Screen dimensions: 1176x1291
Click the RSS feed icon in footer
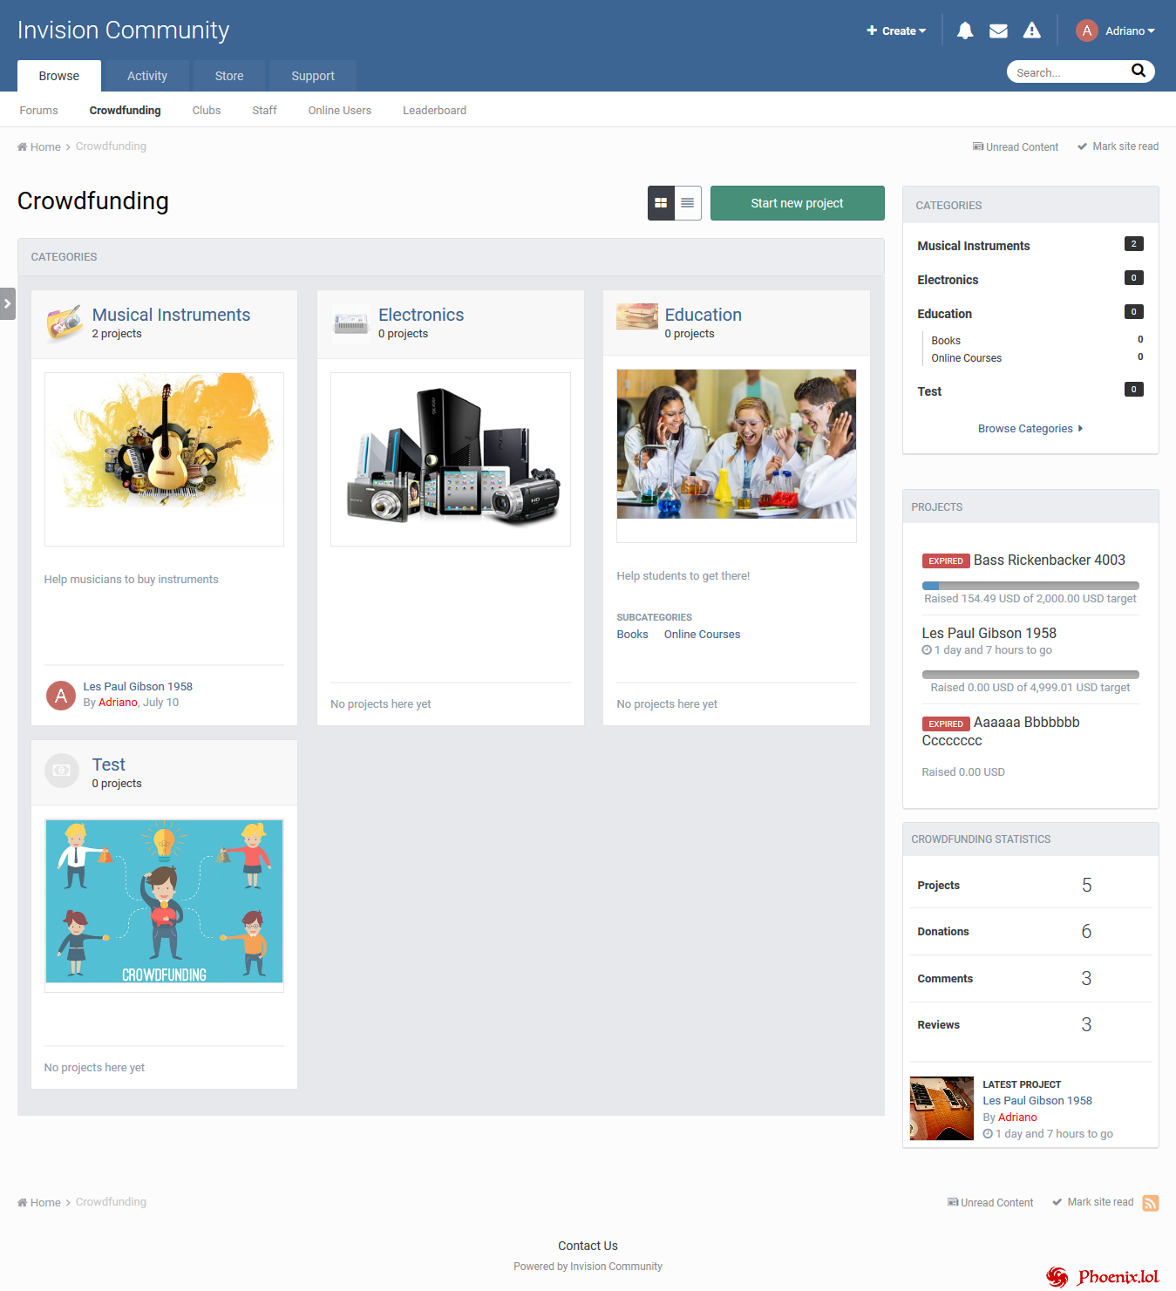click(1150, 1203)
